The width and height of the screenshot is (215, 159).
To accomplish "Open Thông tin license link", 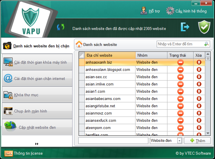I will point(28,153).
